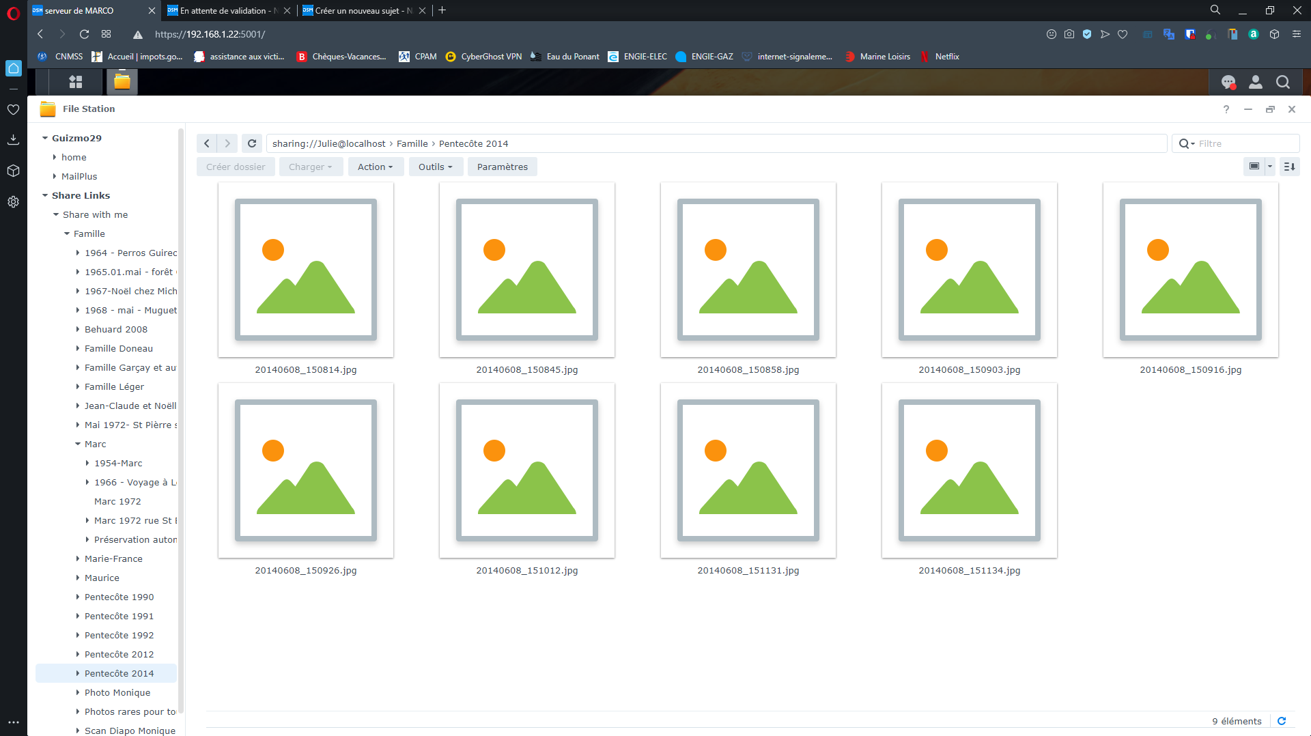Select thumbnail 20140608_150845.jpg
Screen dimensions: 1311x736
click(x=526, y=270)
